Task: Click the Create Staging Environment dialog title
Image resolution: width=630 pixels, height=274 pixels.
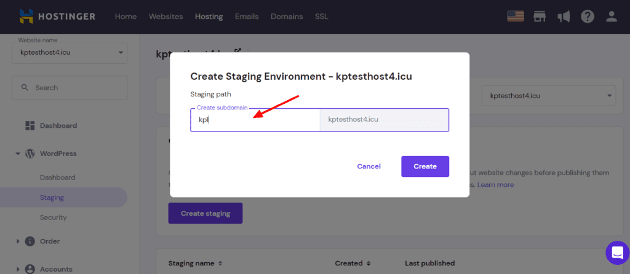Action: [x=301, y=77]
